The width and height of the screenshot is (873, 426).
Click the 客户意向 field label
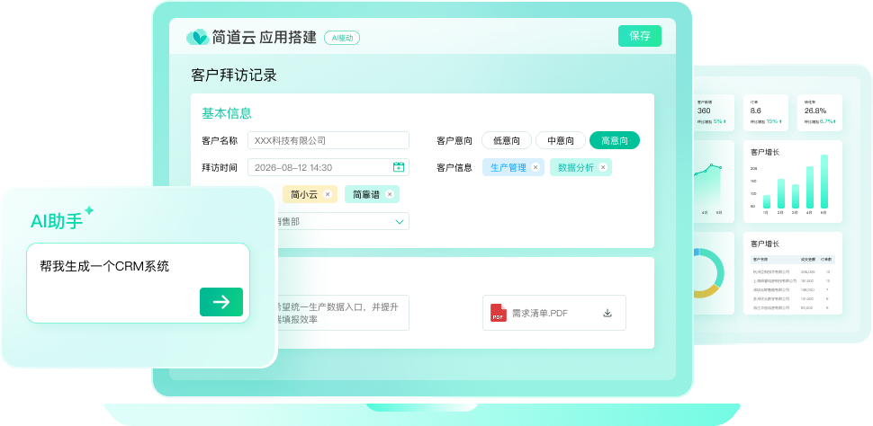point(454,141)
